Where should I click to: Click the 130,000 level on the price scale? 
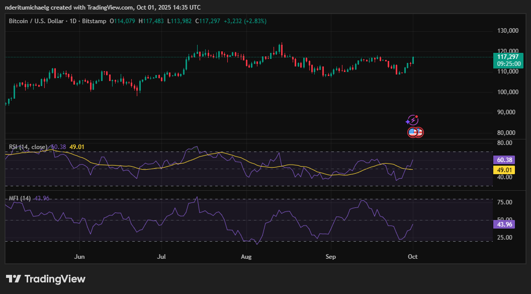click(507, 31)
